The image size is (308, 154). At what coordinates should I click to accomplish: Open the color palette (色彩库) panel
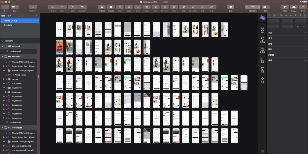tap(262, 39)
